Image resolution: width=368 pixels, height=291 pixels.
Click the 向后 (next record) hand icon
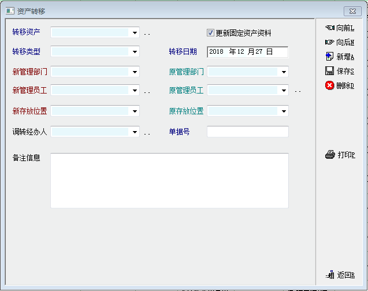[x=330, y=42]
